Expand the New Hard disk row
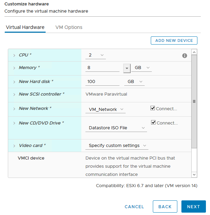 (x=14, y=82)
